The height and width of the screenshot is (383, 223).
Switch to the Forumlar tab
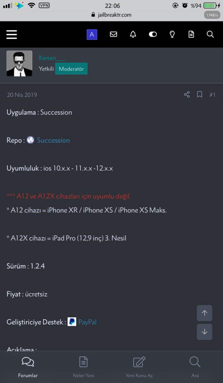(28, 366)
